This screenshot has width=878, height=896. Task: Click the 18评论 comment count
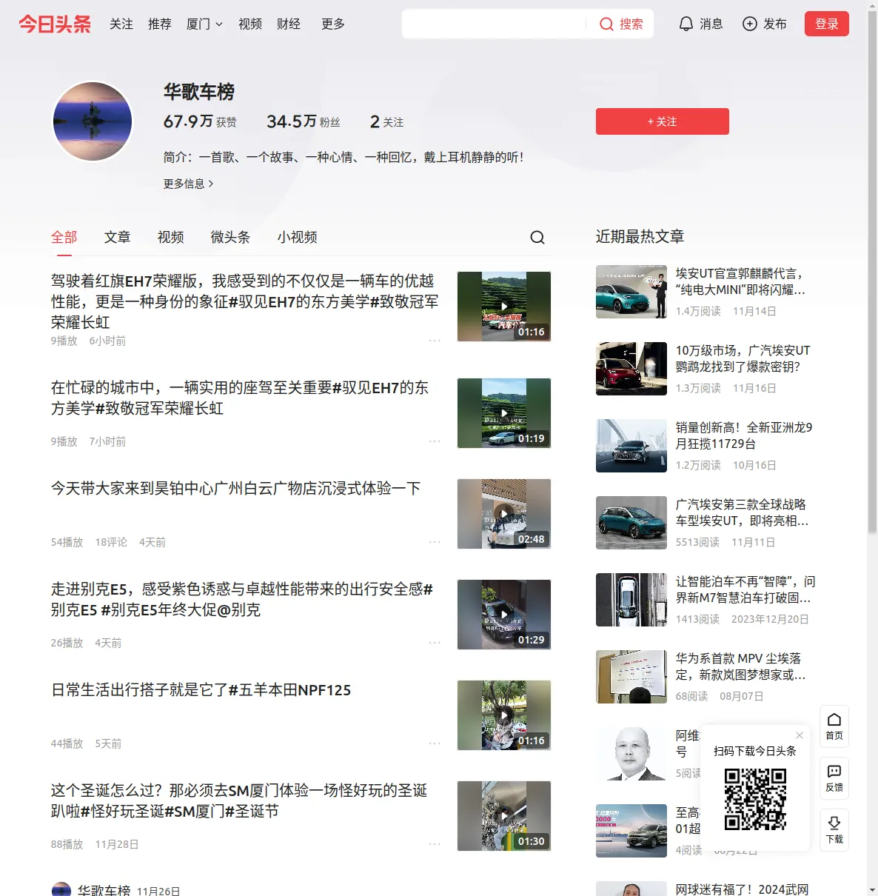pyautogui.click(x=111, y=542)
